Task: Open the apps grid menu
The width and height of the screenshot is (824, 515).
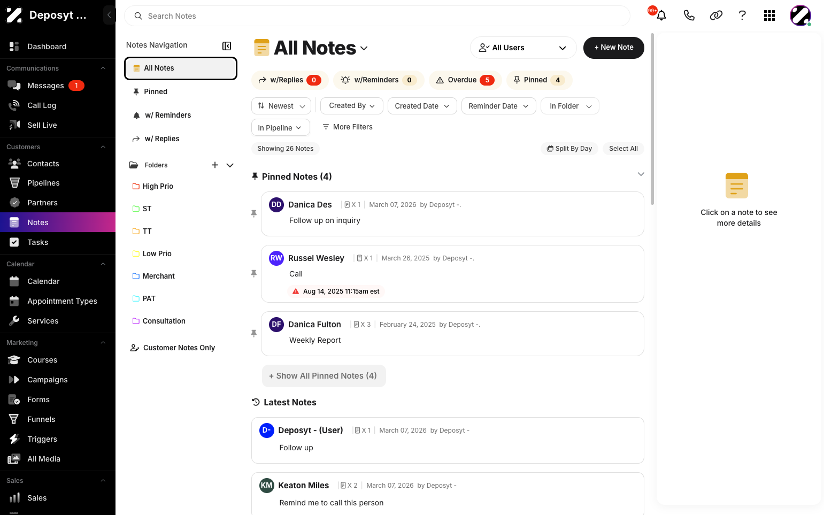Action: pyautogui.click(x=769, y=16)
